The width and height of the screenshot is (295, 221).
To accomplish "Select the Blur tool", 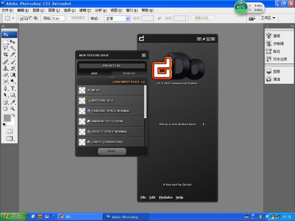I will [5, 81].
